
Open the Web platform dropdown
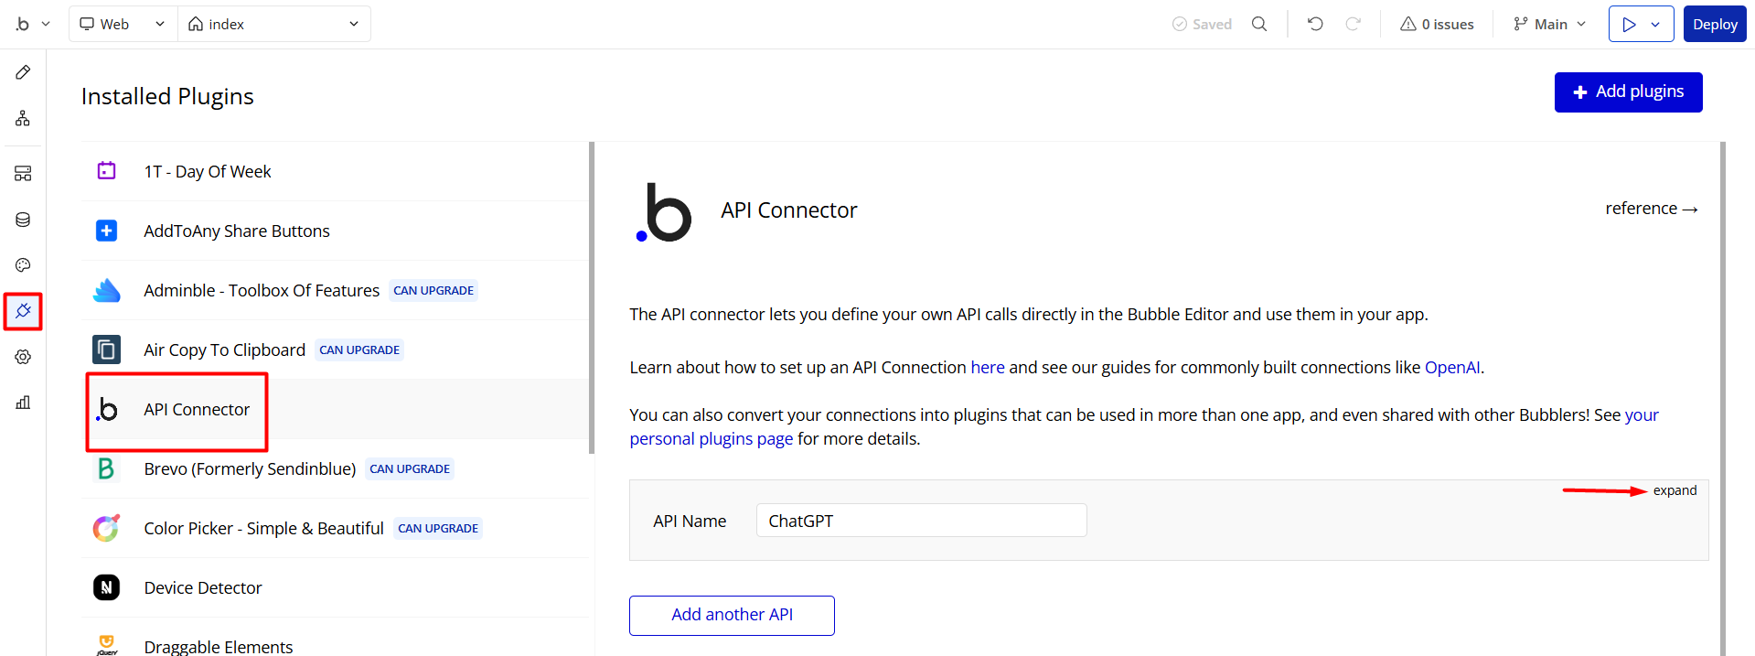point(123,24)
